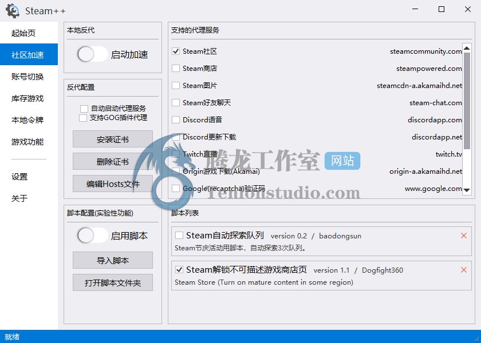
Task: Open the 起始页 sidebar tab
Action: point(29,33)
